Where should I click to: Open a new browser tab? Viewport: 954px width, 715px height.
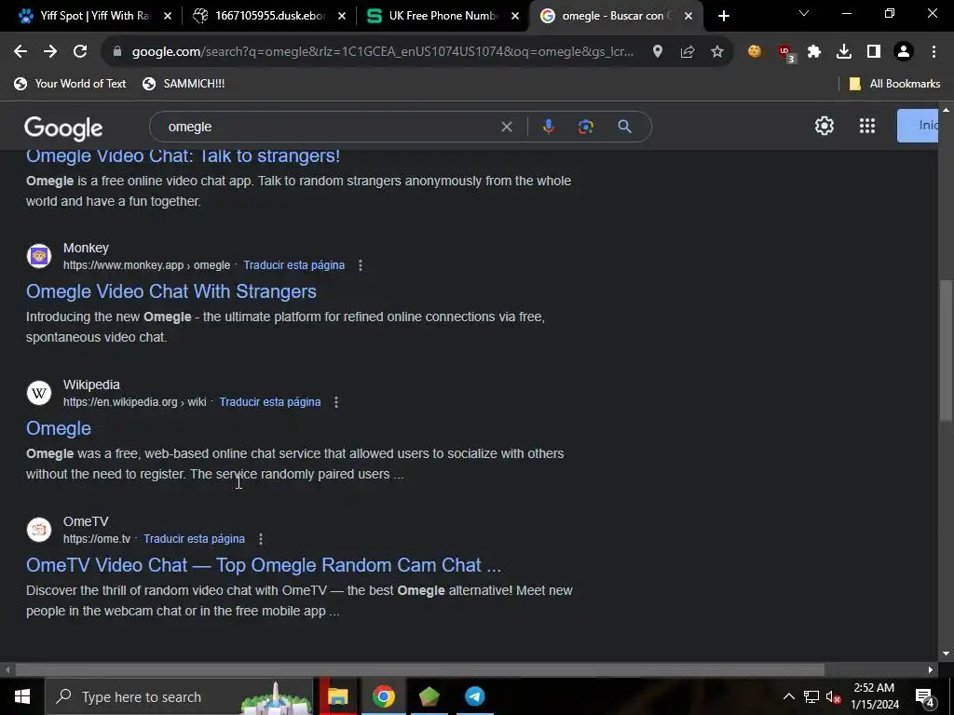[723, 16]
